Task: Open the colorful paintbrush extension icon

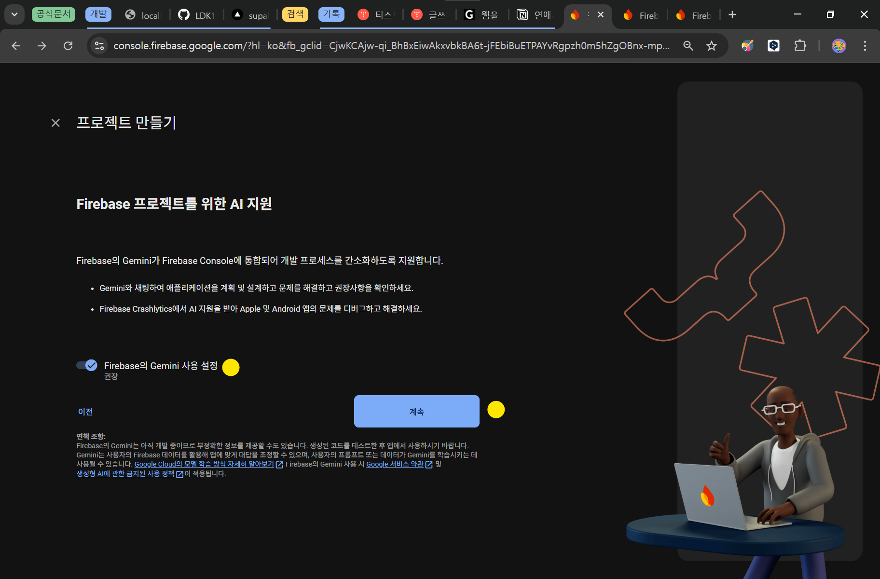Action: (747, 46)
